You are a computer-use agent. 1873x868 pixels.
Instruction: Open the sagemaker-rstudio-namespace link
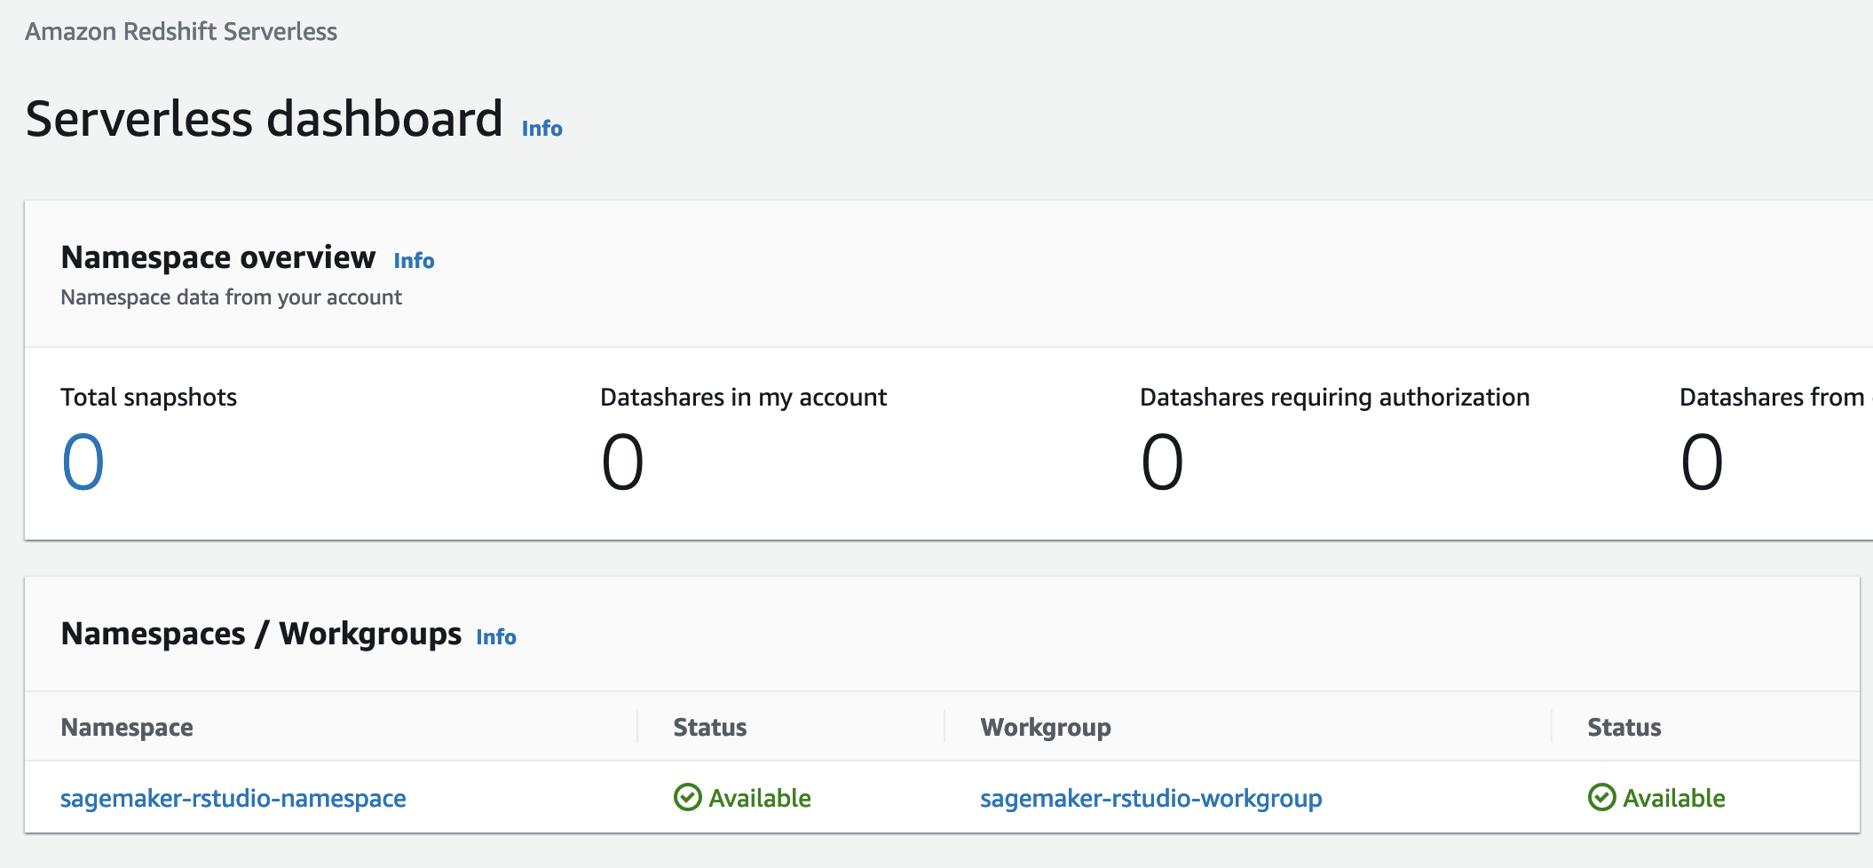233,799
